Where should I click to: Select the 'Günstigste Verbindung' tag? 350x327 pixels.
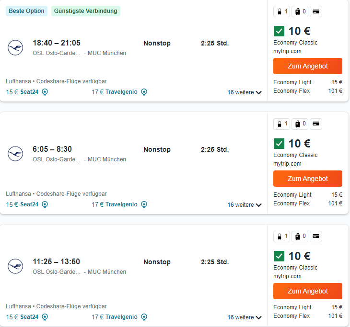click(86, 11)
